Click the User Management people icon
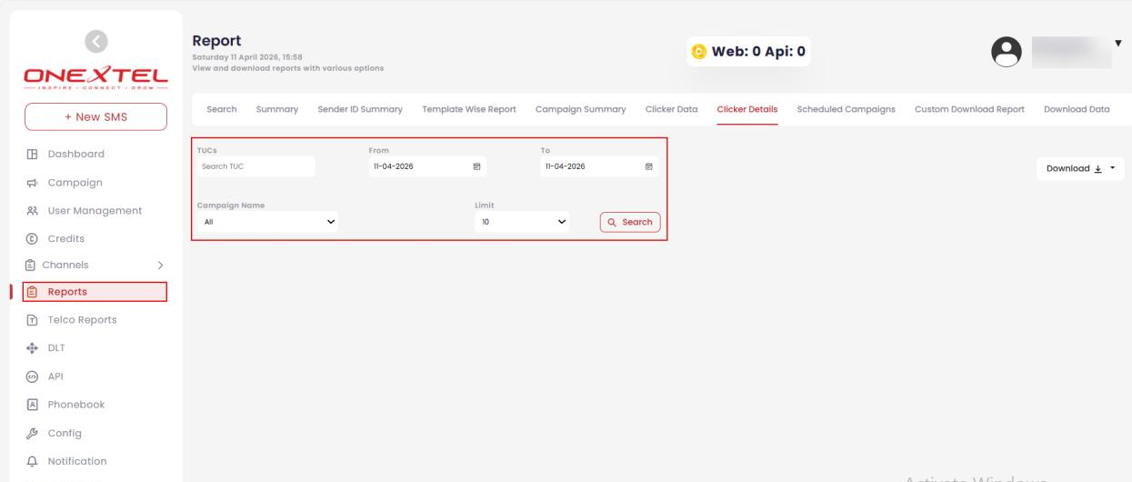Screen dimensions: 1132x482 click(x=31, y=211)
